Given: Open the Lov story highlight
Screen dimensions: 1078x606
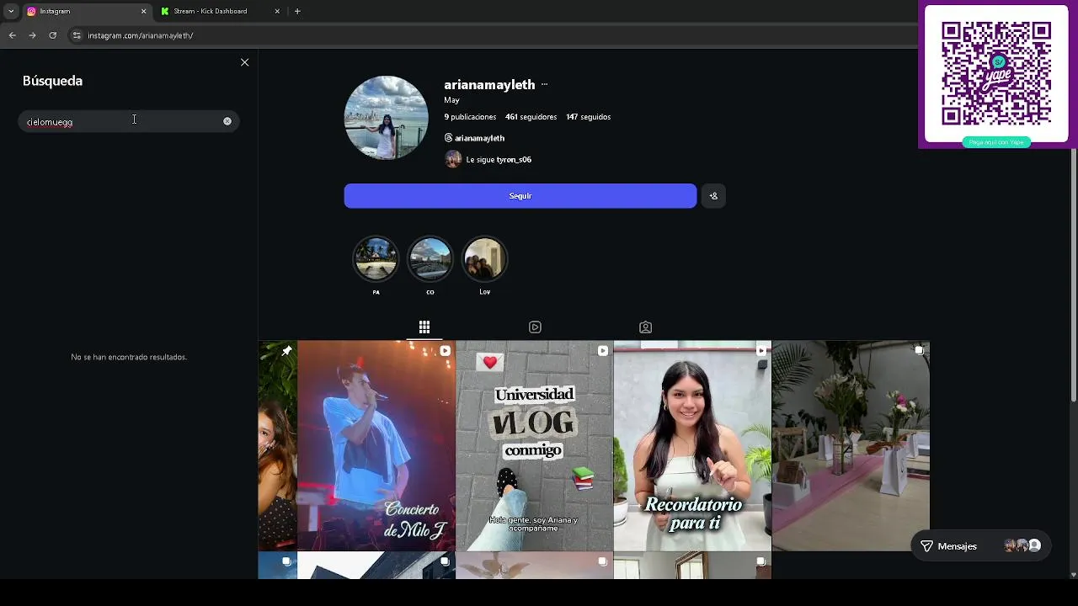Looking at the screenshot, I should coord(485,258).
